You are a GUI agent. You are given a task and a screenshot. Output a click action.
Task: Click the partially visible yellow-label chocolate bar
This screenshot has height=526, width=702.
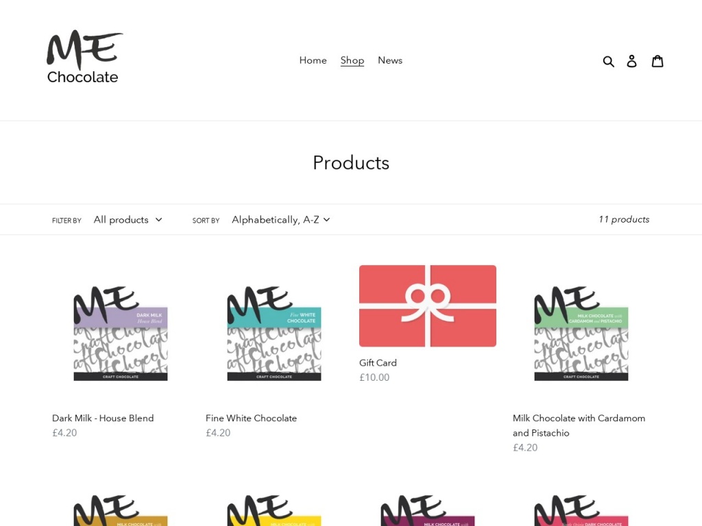click(x=274, y=511)
